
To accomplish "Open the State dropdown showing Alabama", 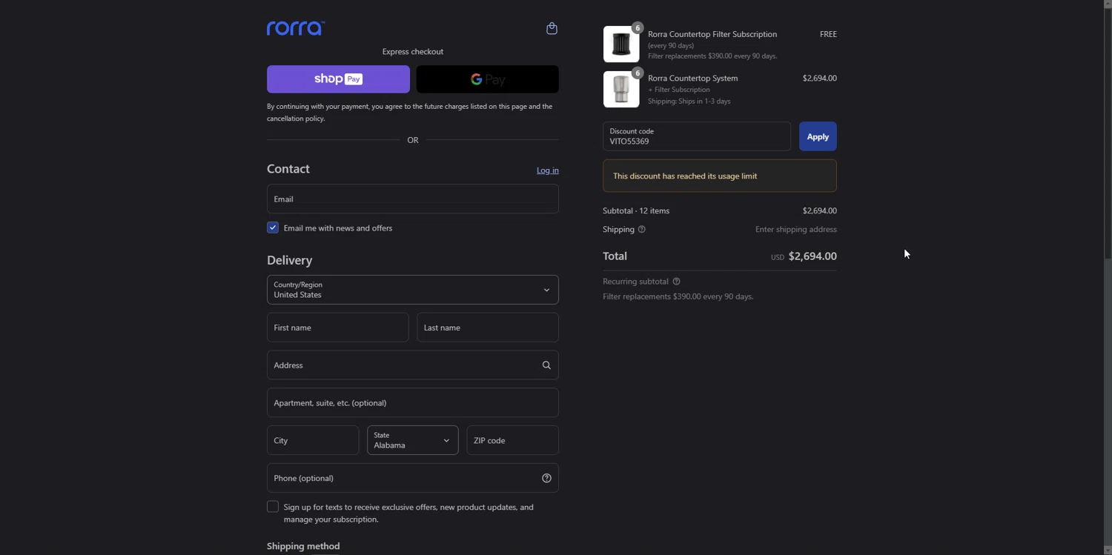I will (x=413, y=440).
